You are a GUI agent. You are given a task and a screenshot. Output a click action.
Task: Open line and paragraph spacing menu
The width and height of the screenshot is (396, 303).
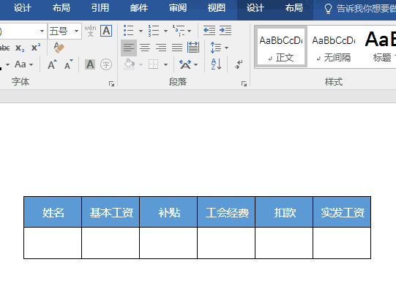click(219, 48)
